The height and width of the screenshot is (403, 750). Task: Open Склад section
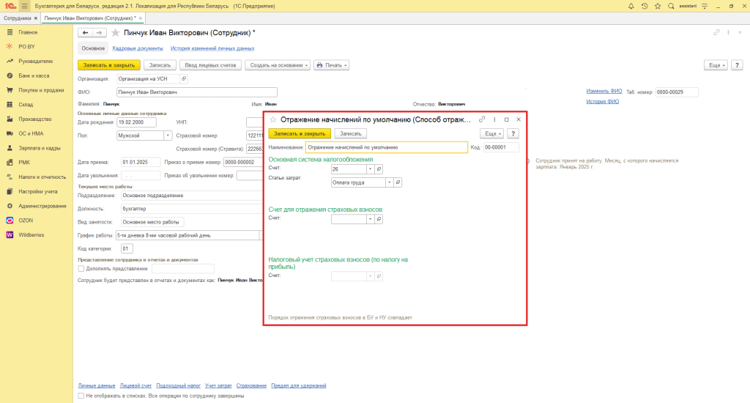26,104
